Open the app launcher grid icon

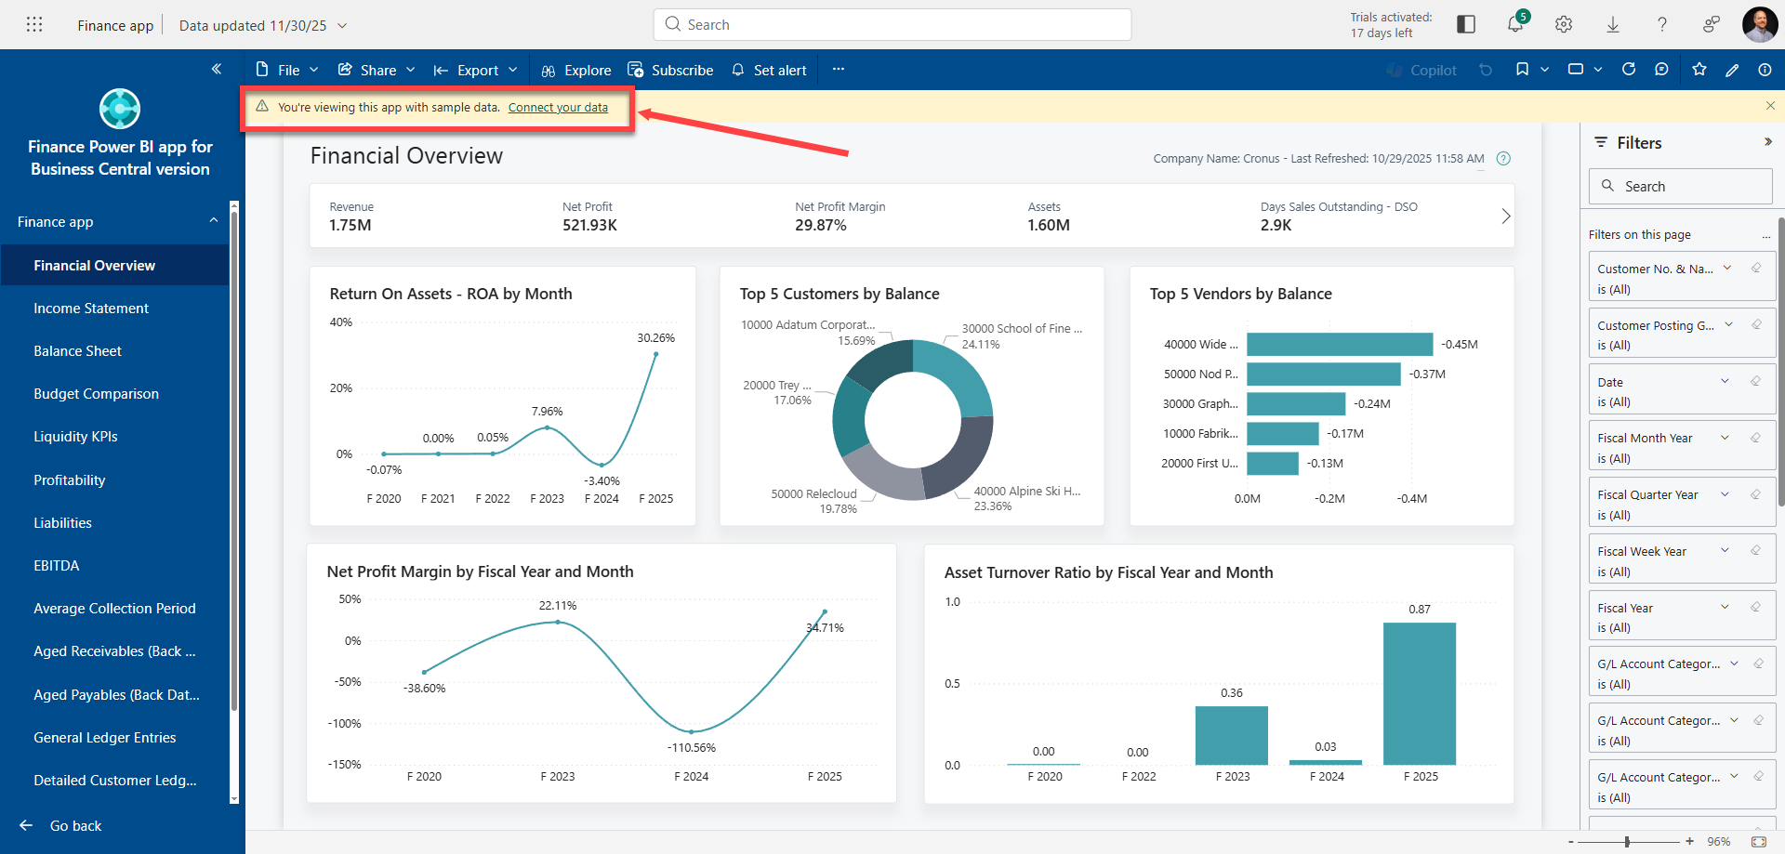point(34,25)
